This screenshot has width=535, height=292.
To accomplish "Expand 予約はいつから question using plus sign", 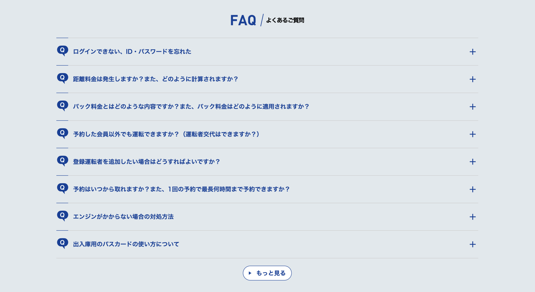I will point(472,189).
